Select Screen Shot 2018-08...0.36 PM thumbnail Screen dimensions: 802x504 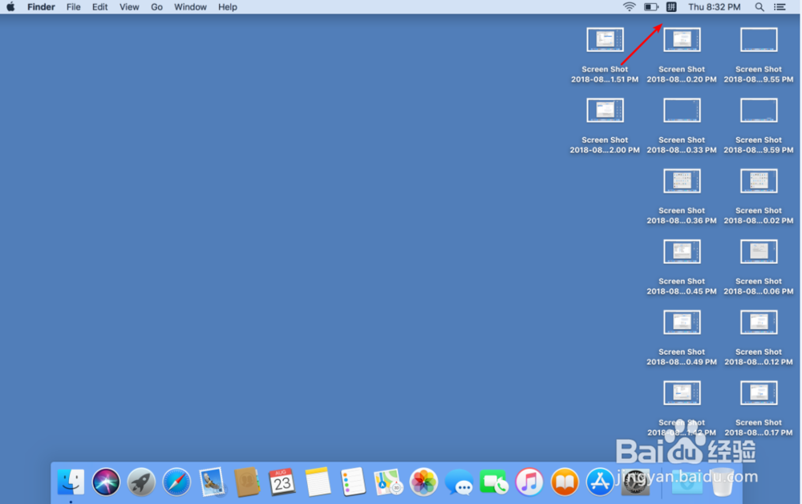(x=682, y=181)
